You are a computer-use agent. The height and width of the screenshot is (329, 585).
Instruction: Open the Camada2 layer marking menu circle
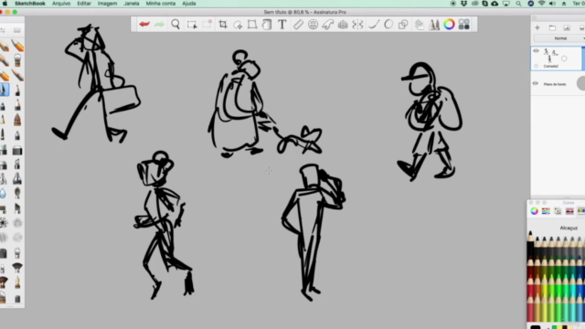click(564, 58)
